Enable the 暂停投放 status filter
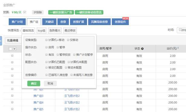The image size is (186, 112). 58,54
